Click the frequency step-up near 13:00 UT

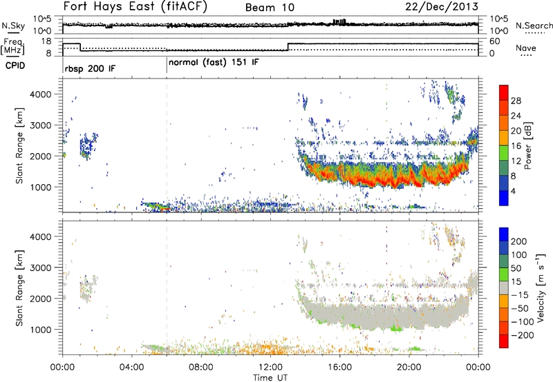click(x=288, y=47)
